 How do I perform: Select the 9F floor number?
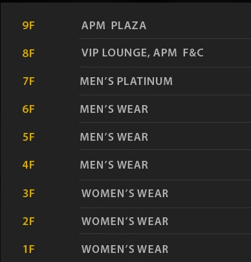point(28,25)
